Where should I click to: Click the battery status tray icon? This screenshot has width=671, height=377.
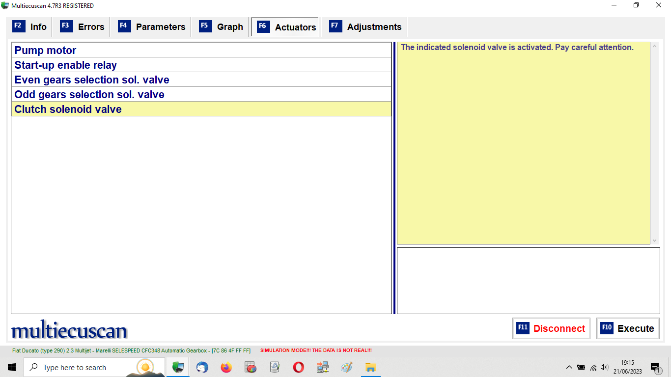click(x=581, y=367)
